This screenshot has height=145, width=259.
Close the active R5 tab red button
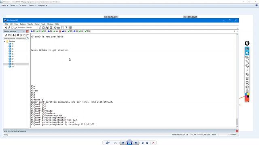60,31
